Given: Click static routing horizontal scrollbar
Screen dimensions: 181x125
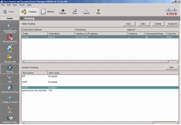Looking at the screenshot, I should click(96, 61).
